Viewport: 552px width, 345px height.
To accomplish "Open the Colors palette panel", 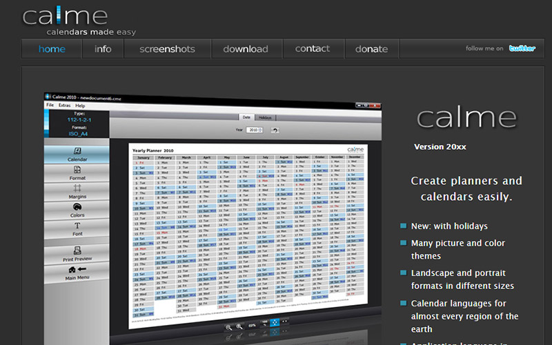I will pos(77,210).
